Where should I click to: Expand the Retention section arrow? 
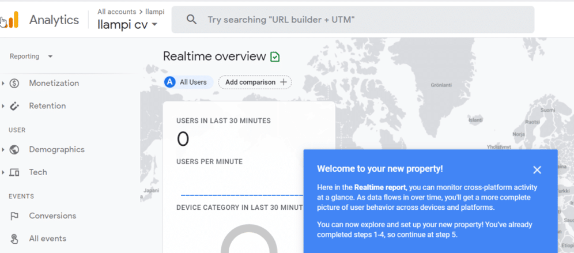pyautogui.click(x=3, y=106)
